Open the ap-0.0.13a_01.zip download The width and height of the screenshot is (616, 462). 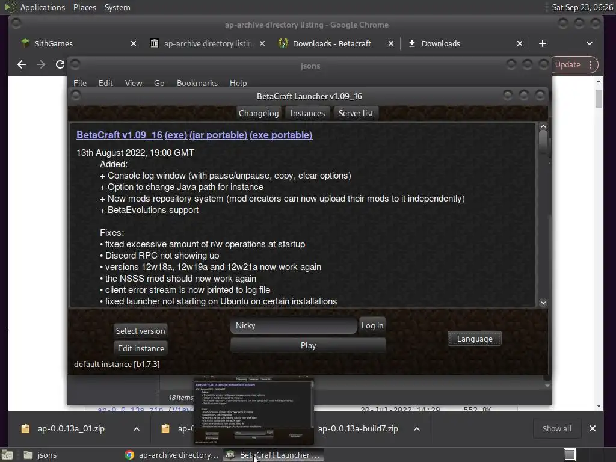coord(71,428)
